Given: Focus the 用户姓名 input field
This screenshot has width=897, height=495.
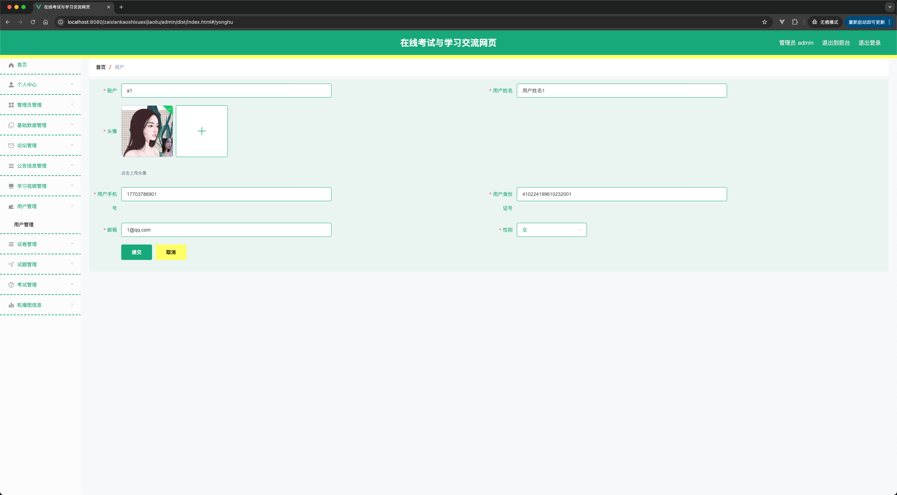Looking at the screenshot, I should (622, 91).
